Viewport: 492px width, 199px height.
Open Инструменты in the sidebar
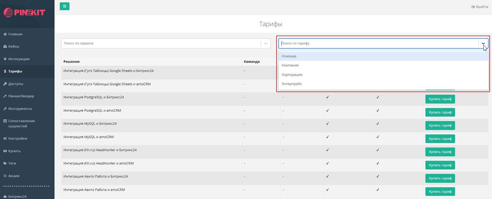pos(27,109)
